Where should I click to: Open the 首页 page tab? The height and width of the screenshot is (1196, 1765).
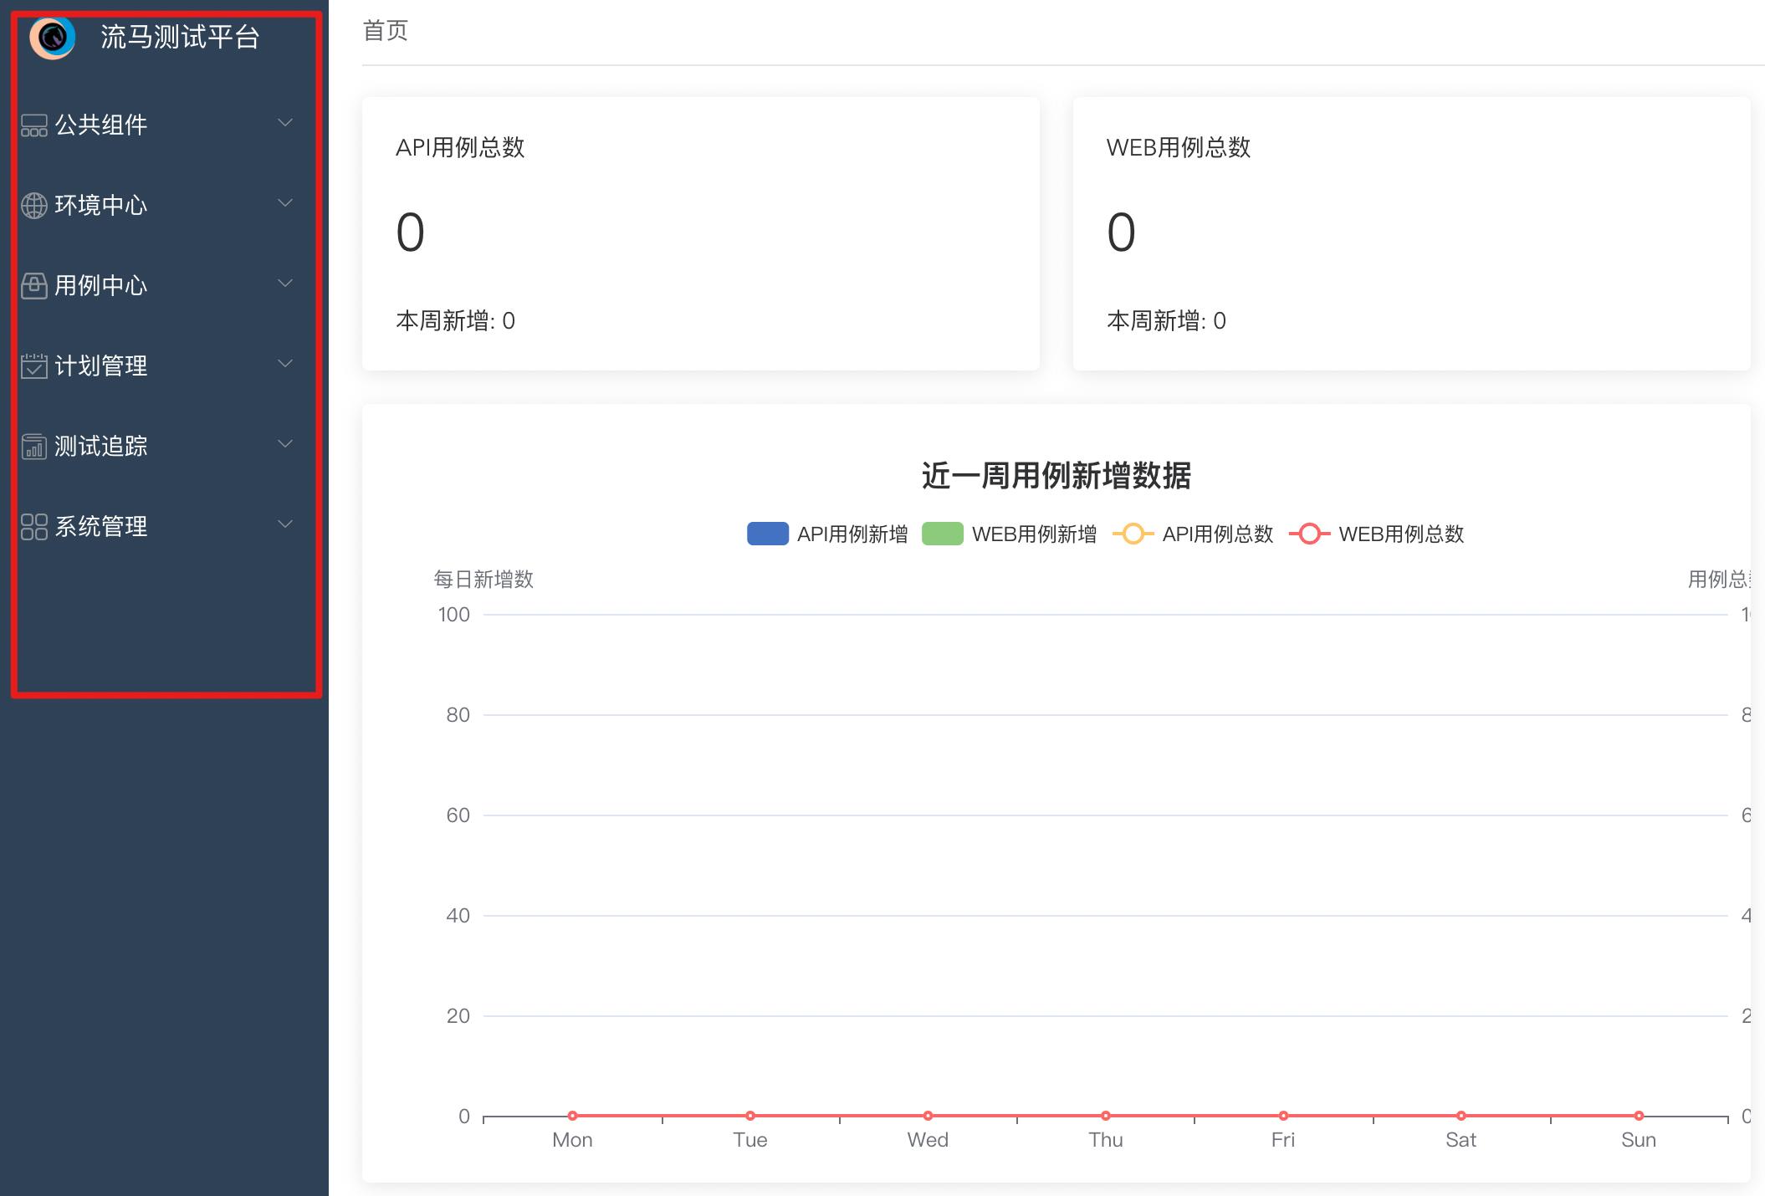point(385,32)
